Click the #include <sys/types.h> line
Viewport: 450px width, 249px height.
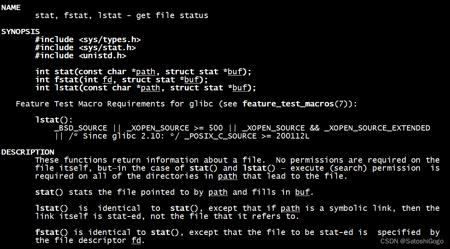[x=88, y=40]
